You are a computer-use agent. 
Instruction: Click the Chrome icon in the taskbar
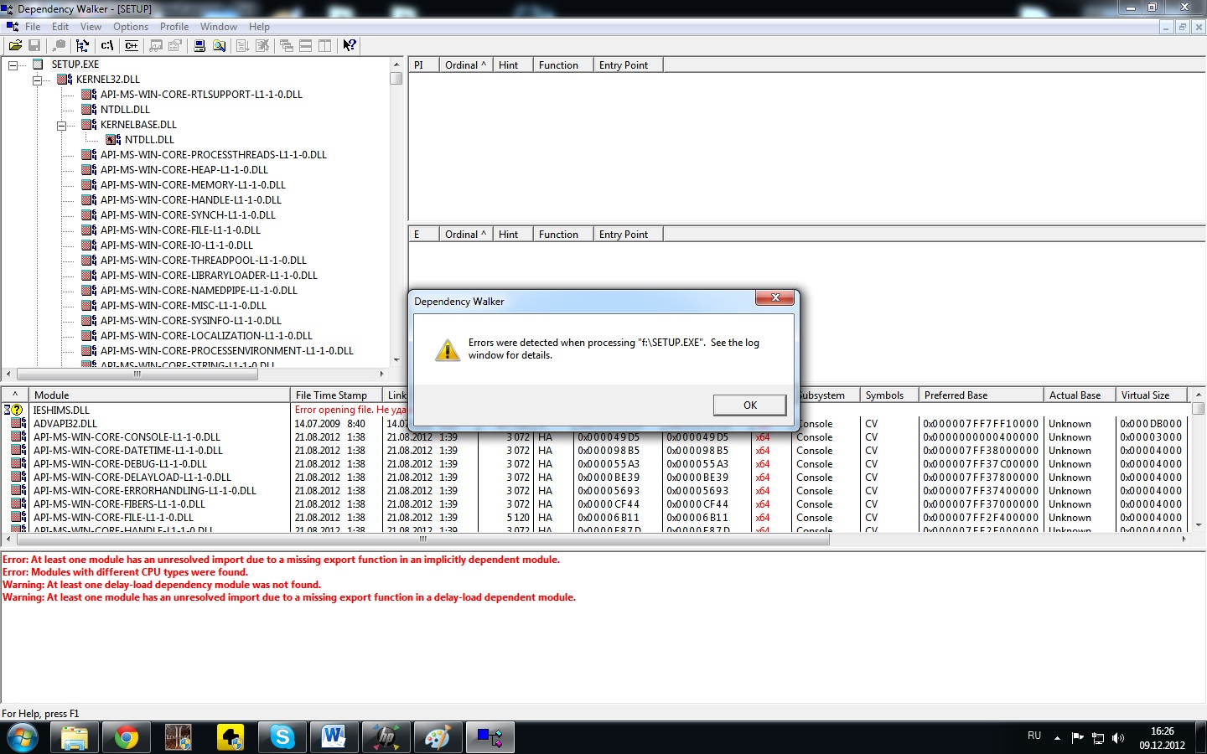127,737
